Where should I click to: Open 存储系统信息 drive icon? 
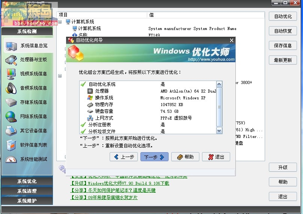click(x=11, y=102)
